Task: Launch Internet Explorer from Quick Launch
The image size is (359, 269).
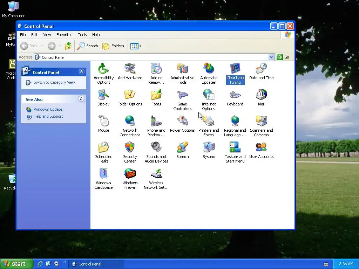Action: [40, 264]
